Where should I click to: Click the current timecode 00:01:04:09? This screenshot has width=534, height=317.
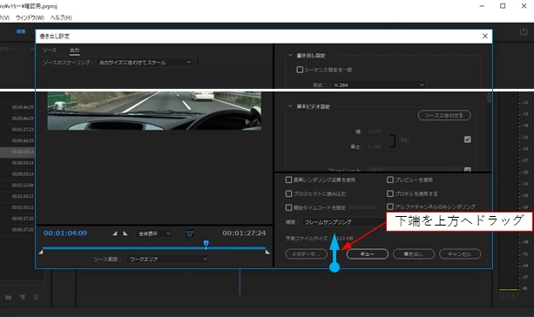point(65,233)
